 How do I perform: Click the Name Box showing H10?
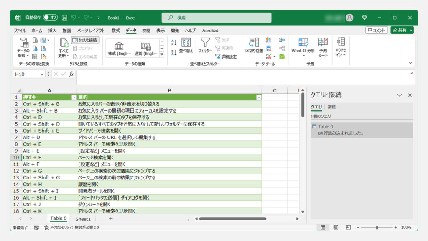click(26, 74)
